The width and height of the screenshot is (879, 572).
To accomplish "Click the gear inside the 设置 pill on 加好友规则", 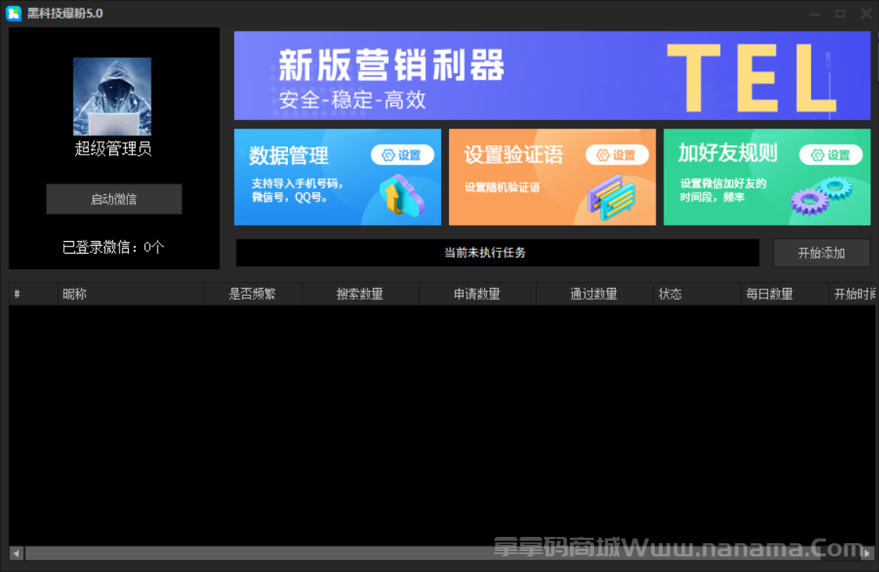I will point(818,155).
